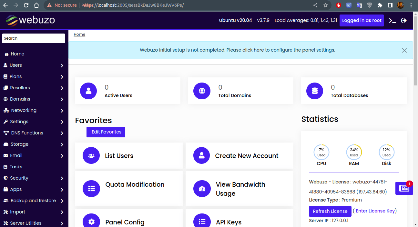418x227 pixels.
Task: Open the browser extensions puzzle icon
Action: coord(380,5)
